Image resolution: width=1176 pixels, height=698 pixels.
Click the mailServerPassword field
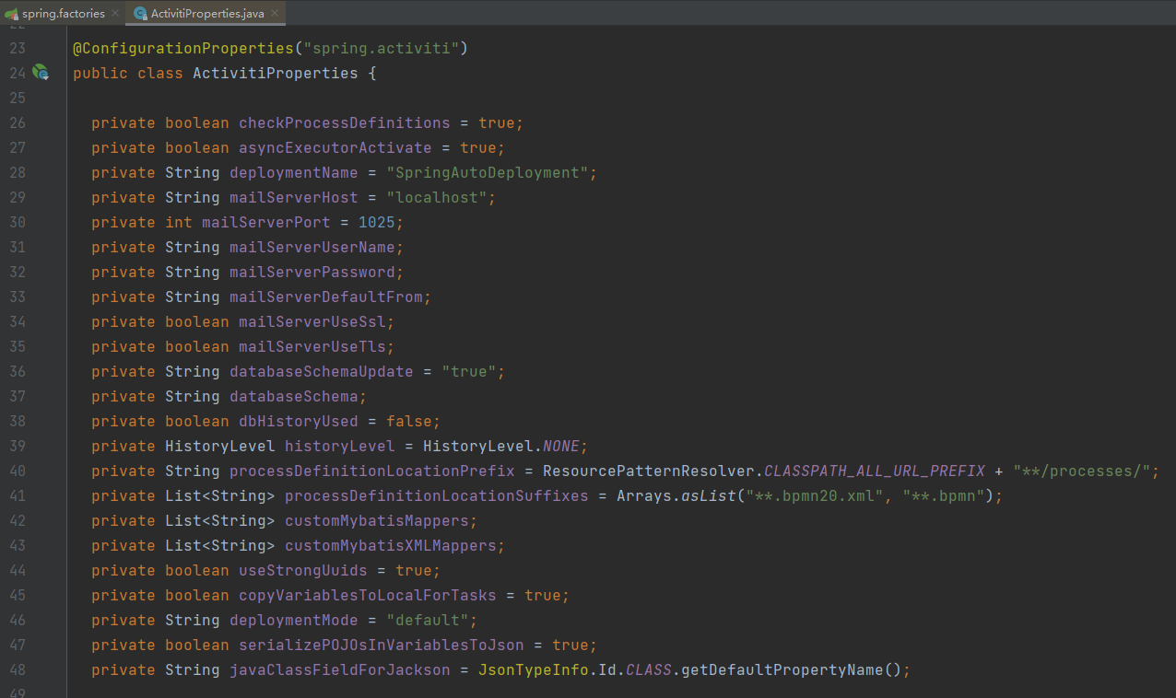[312, 272]
